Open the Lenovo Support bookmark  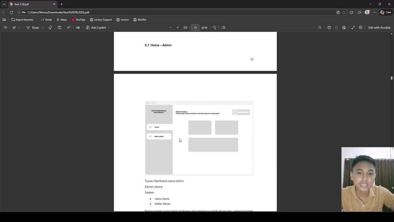(101, 20)
